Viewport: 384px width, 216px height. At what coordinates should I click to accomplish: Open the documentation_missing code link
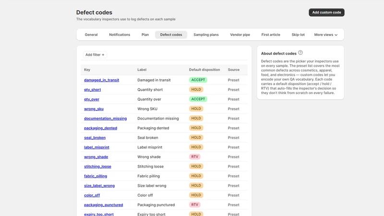pyautogui.click(x=105, y=119)
